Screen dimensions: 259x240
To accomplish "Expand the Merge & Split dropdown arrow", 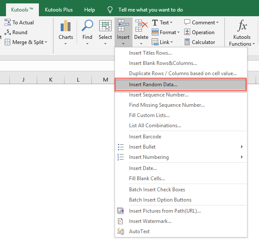I will (x=46, y=42).
